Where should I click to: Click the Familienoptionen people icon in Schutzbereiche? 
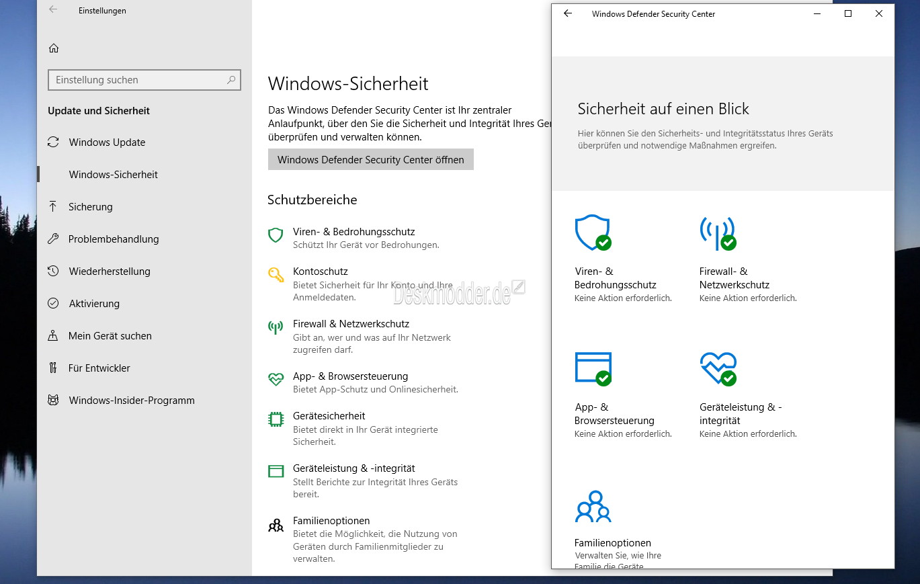coord(276,524)
